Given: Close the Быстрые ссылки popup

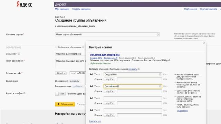Looking at the screenshot, I should coord(204,43).
